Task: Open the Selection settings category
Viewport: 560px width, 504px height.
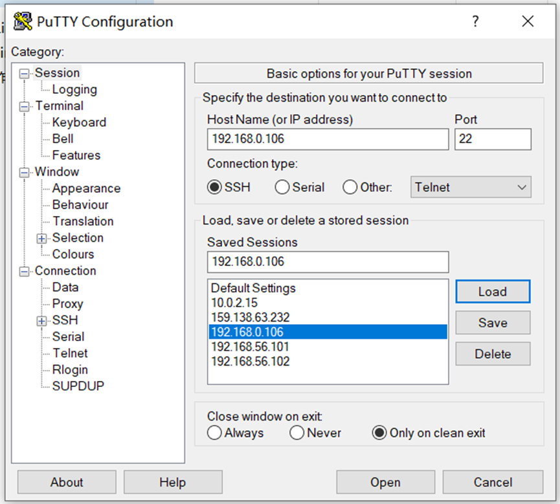Action: pyautogui.click(x=78, y=237)
